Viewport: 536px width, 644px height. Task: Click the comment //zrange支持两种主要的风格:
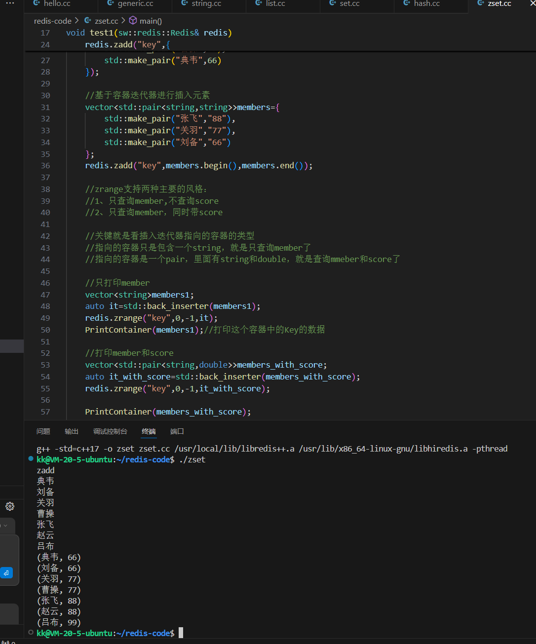pyautogui.click(x=147, y=189)
